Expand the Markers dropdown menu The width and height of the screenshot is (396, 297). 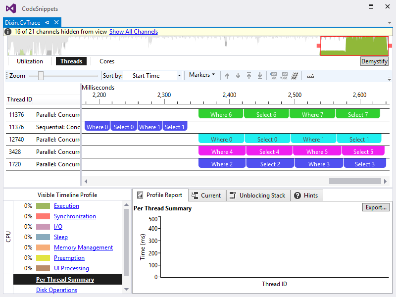[202, 75]
